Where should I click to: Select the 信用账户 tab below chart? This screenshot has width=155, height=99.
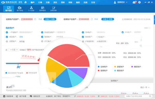point(114,81)
